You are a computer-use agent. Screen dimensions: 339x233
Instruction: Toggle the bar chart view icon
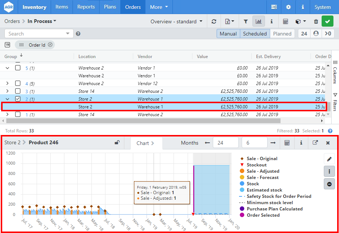pos(258,21)
